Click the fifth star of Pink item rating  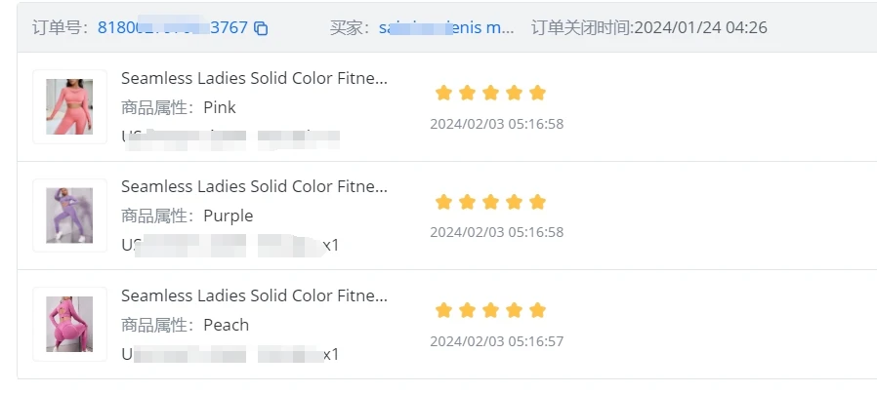tap(537, 93)
